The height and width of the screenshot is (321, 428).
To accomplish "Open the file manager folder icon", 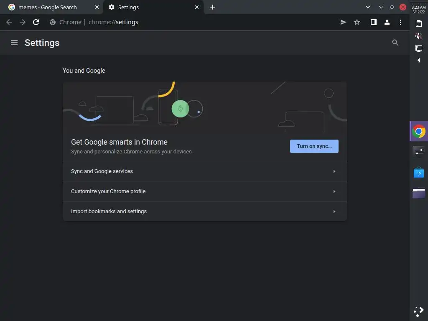I will tap(419, 193).
